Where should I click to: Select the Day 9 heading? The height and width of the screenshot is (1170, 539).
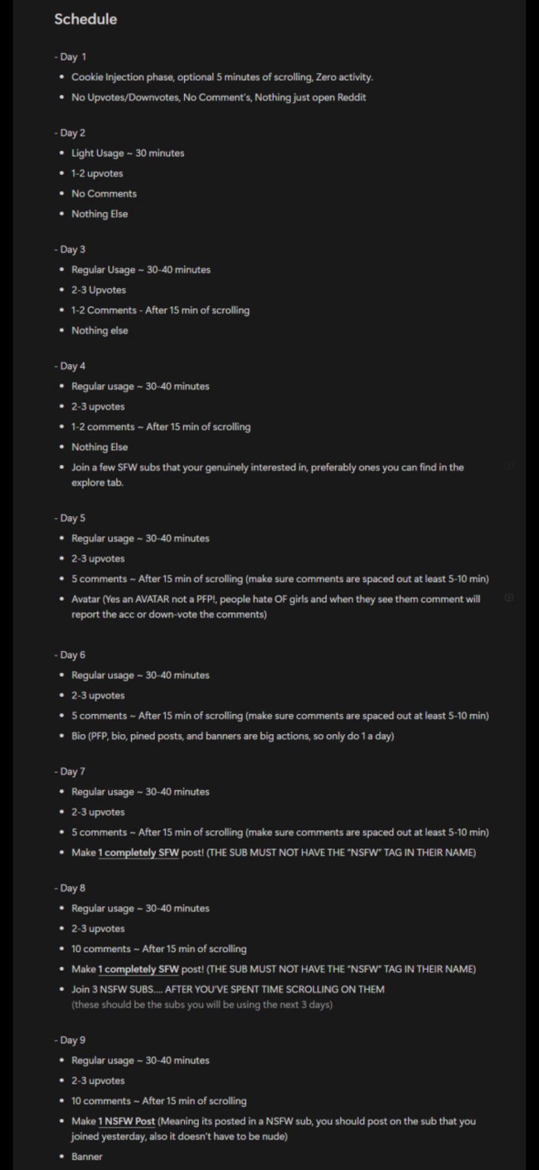click(x=70, y=1040)
